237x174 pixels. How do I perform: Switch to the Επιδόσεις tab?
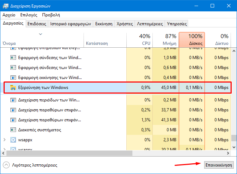coord(37,24)
